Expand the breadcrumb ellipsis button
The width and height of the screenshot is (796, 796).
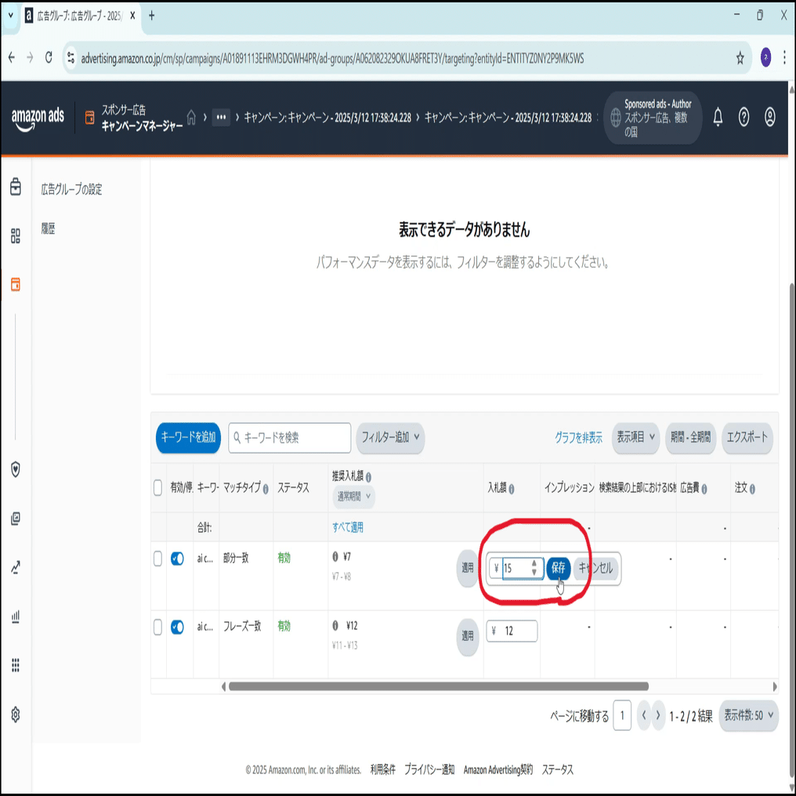pos(222,118)
